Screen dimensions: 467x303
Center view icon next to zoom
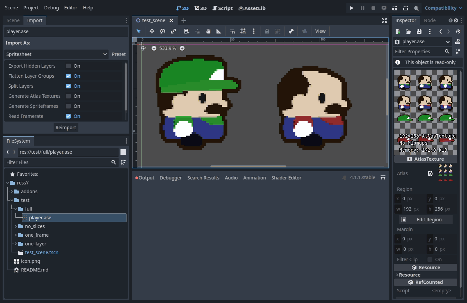tap(143, 48)
